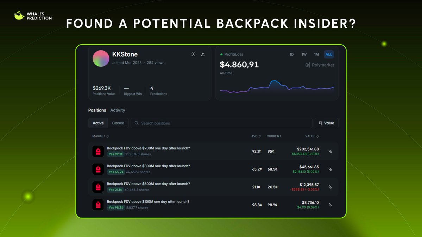Click the profit/loss line chart
The height and width of the screenshot is (237, 422).
277,87
